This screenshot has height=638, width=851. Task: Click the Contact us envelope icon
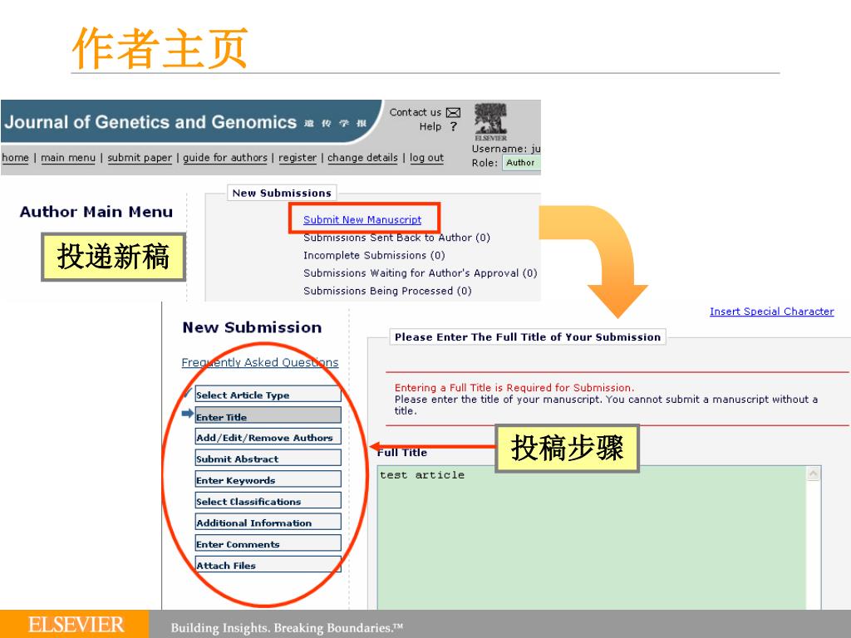(453, 113)
